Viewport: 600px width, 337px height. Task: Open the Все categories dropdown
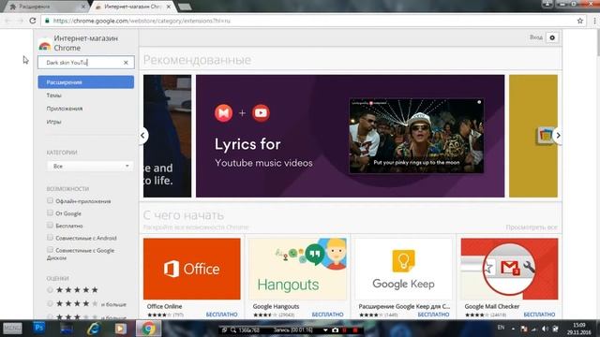pyautogui.click(x=90, y=167)
